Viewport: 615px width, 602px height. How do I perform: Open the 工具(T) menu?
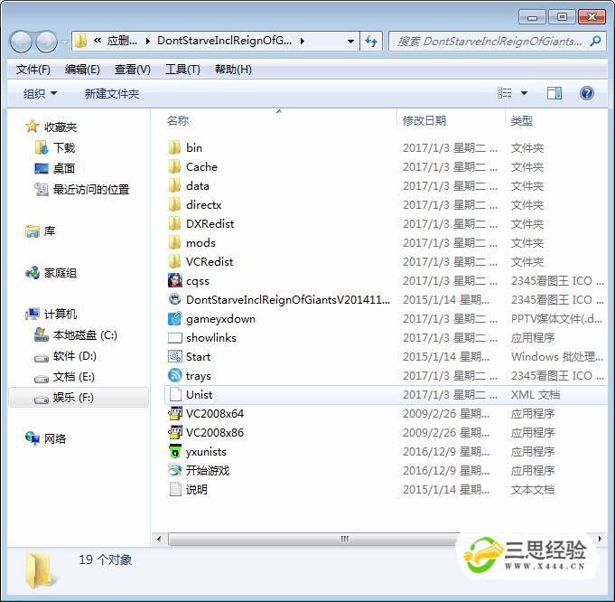[182, 70]
